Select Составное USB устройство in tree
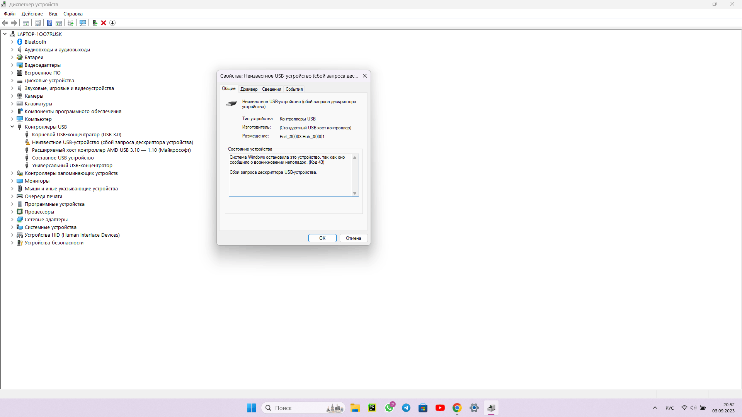This screenshot has width=742, height=417. (x=63, y=158)
